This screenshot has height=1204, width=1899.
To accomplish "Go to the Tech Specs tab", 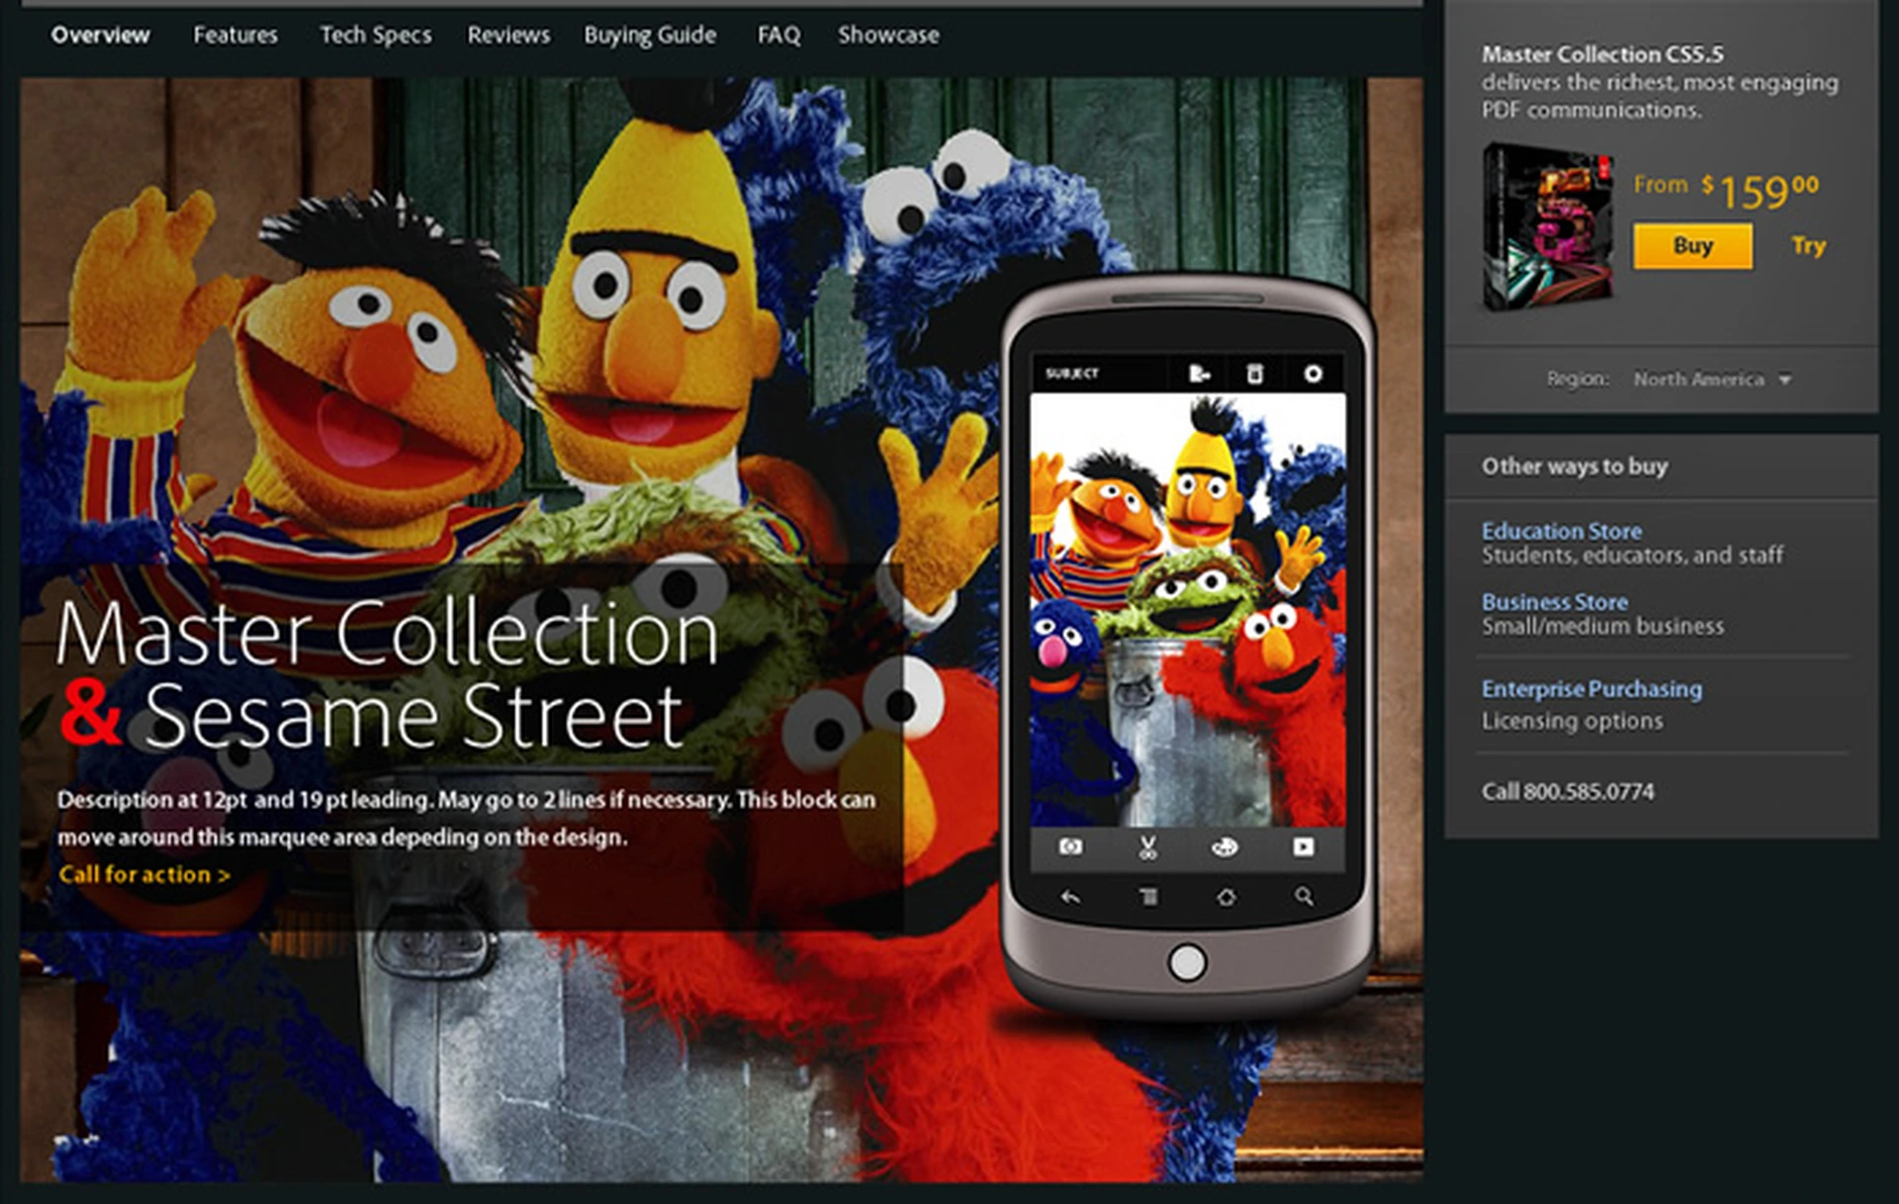I will pos(376,36).
